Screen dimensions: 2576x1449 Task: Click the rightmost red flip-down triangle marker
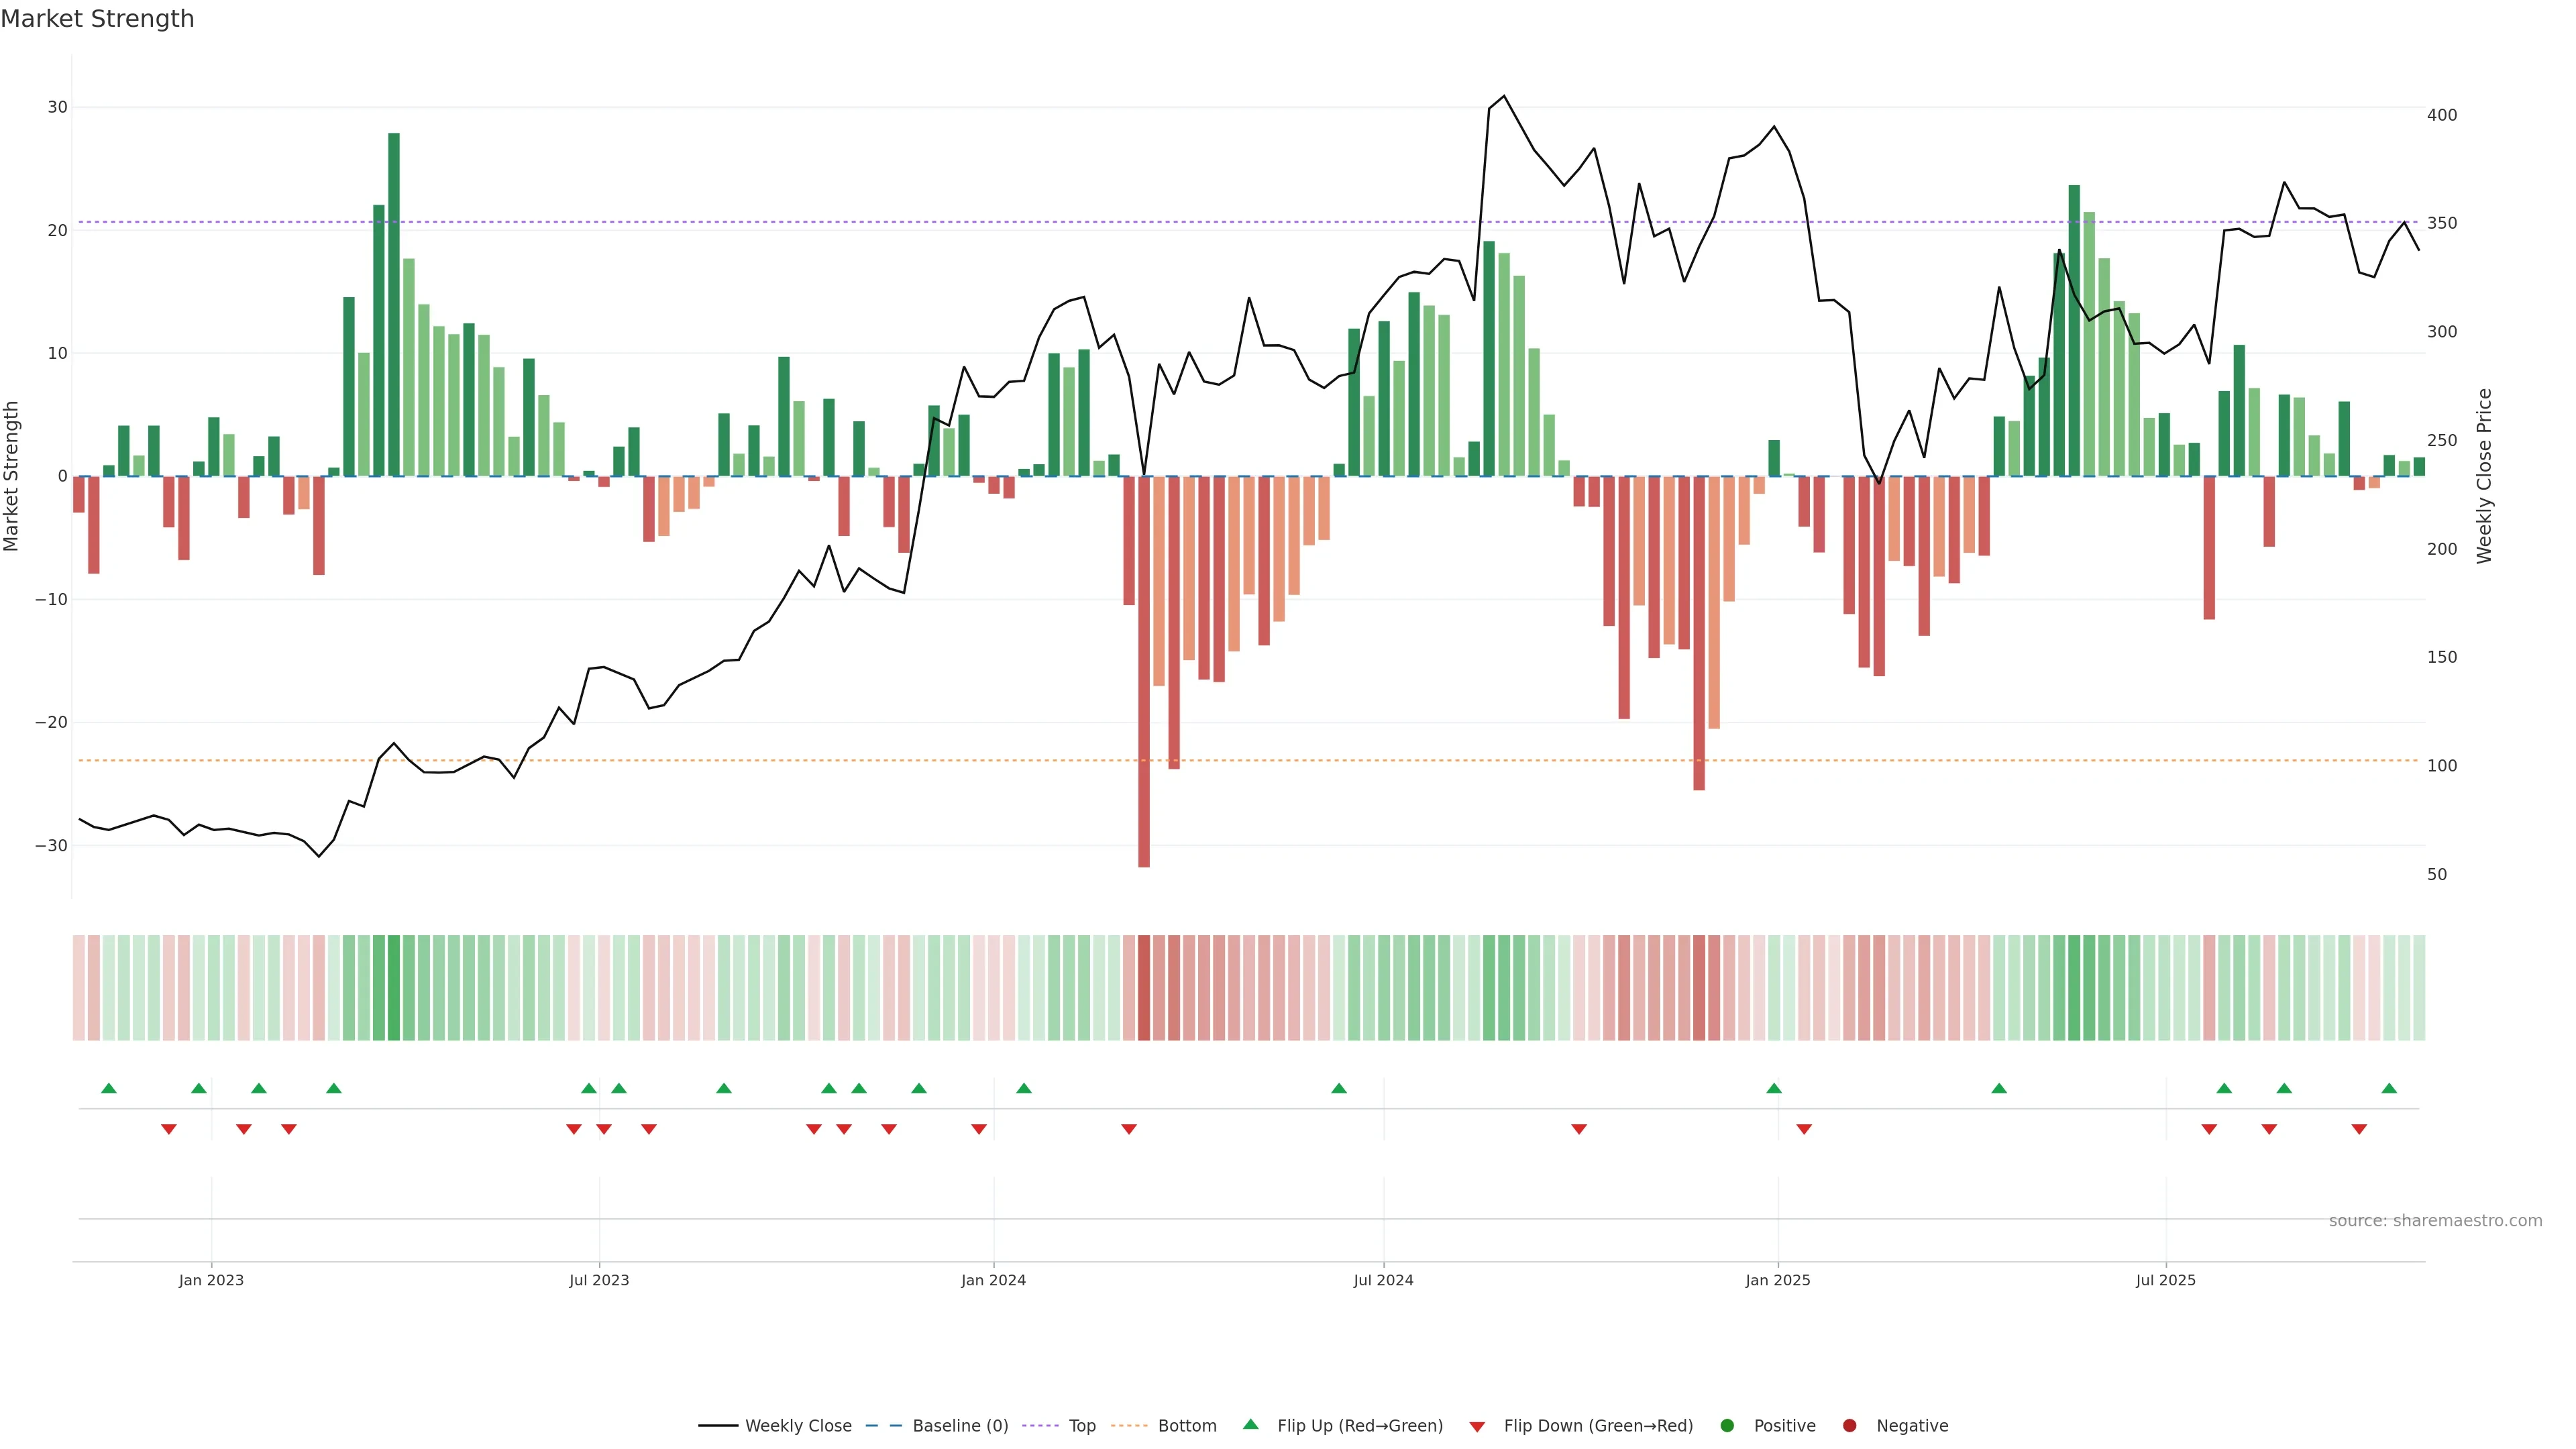point(2359,1130)
